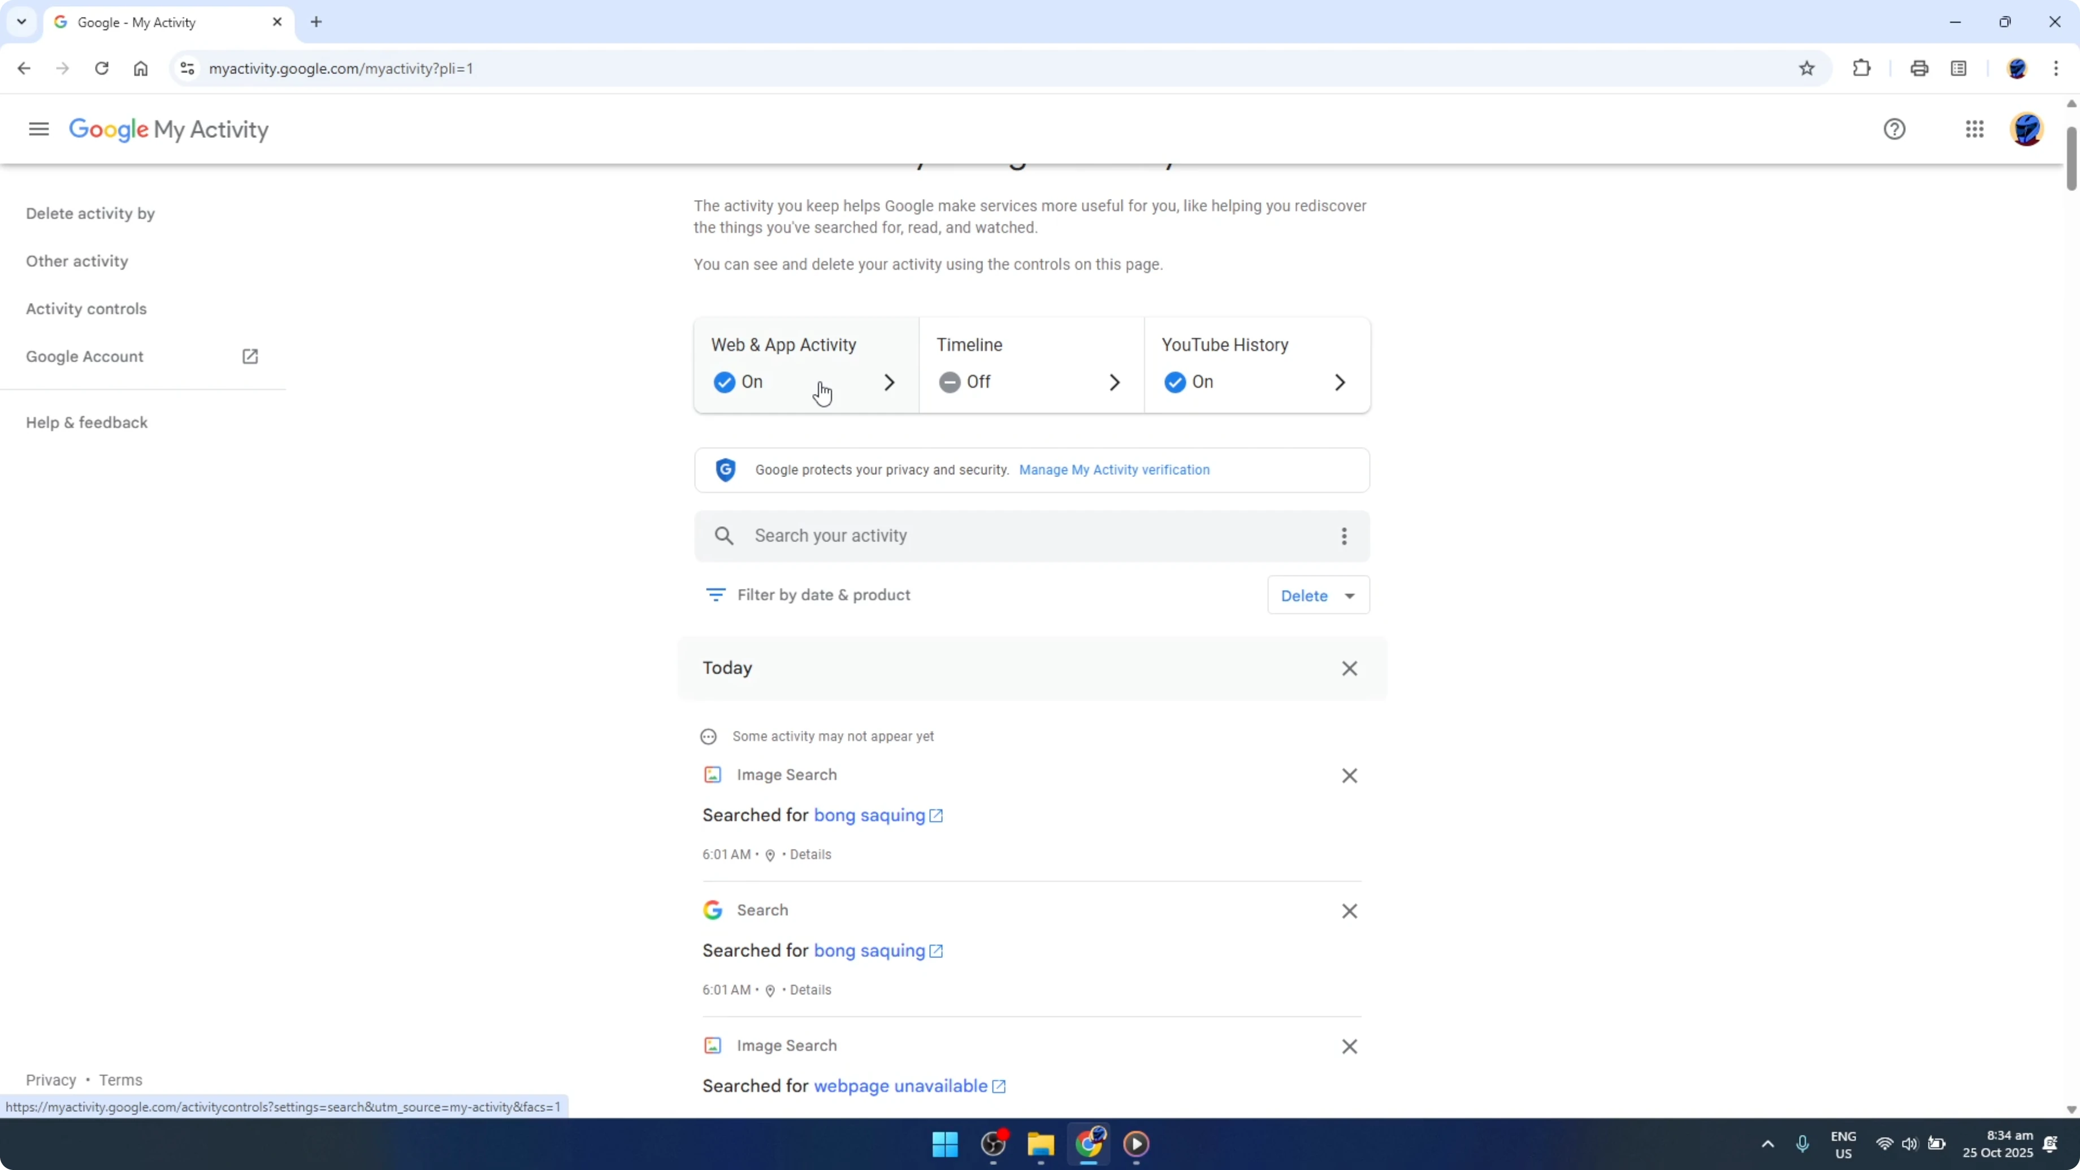Open the taskbar Wi-Fi network icon
This screenshot has width=2080, height=1170.
click(x=1884, y=1144)
